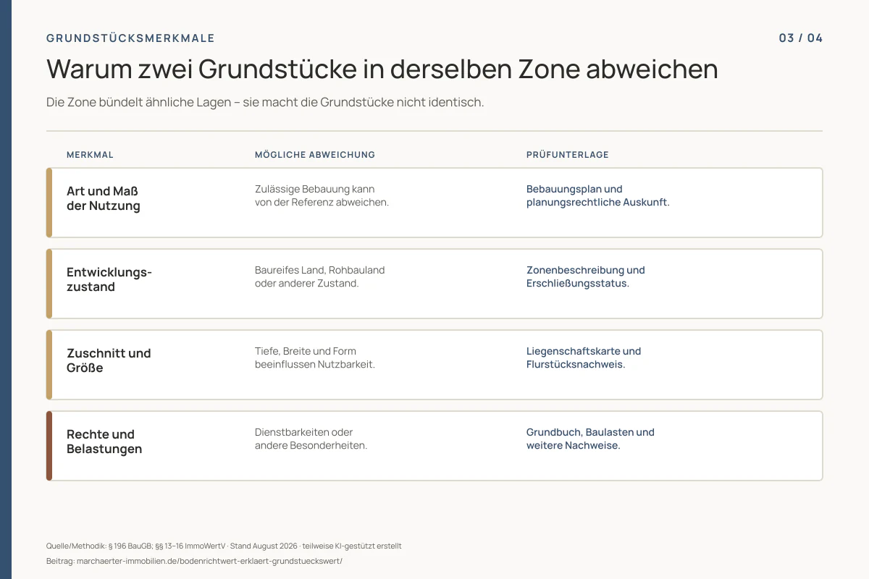Click 'Zonenbeschreibung und Erschließungsstatus.'
The height and width of the screenshot is (579, 869).
click(586, 276)
